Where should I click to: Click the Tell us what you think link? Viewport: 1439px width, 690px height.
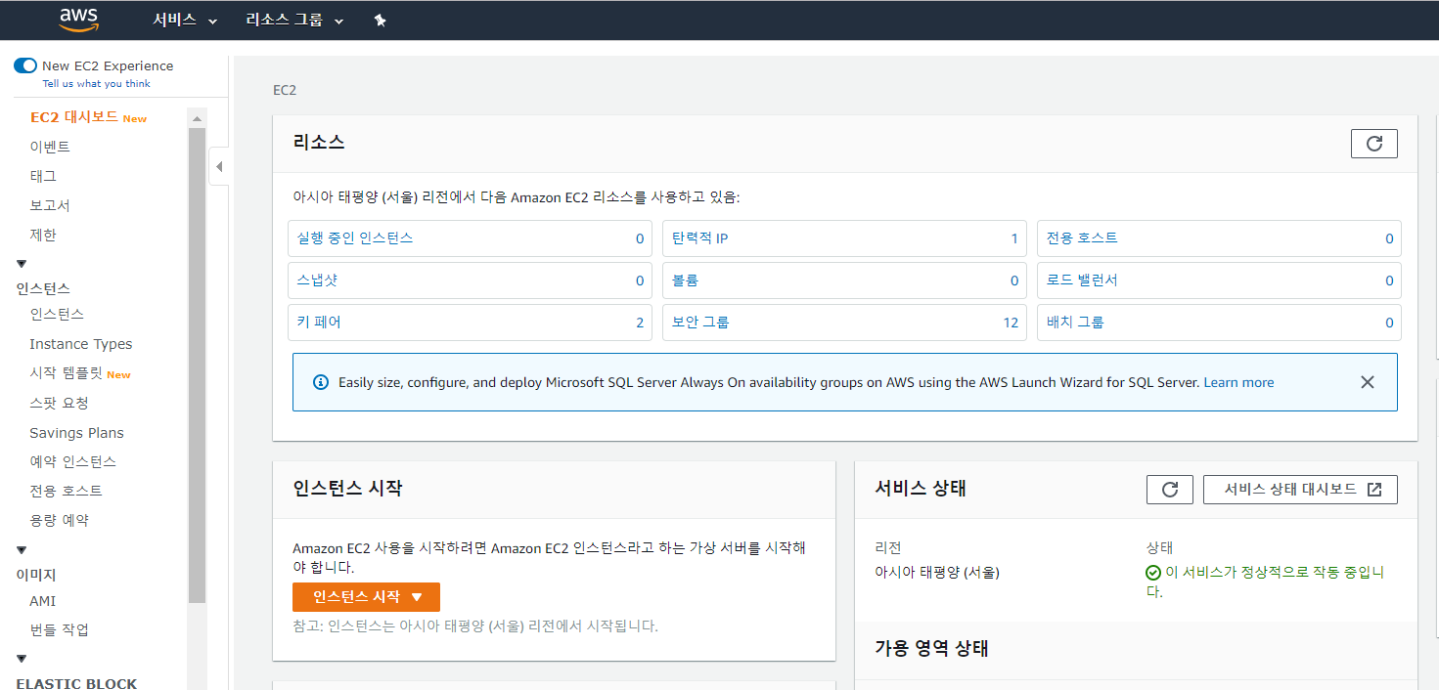point(96,84)
